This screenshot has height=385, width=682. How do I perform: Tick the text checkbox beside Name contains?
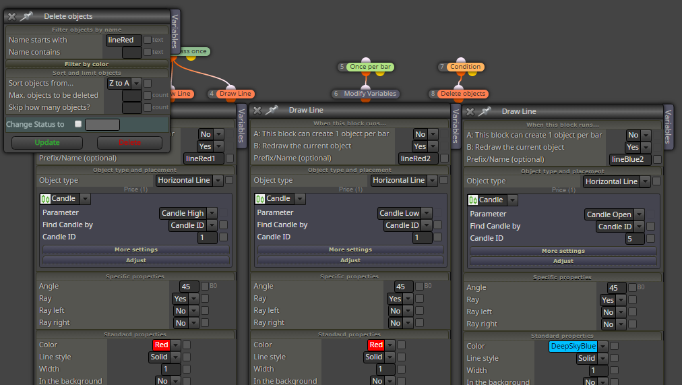click(x=148, y=52)
